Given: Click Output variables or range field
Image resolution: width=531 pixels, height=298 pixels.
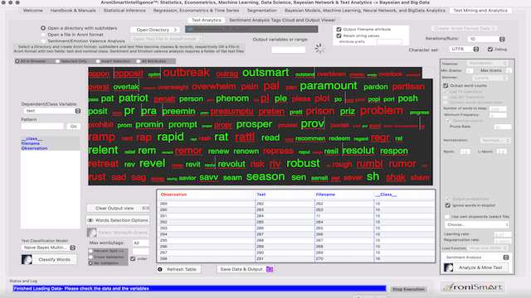Looking at the screenshot, I should tap(289, 50).
